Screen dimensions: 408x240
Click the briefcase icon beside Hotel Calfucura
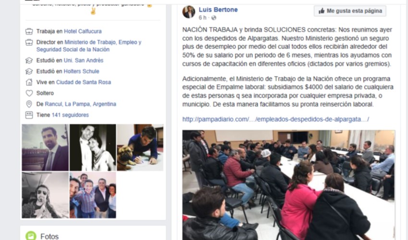pos(29,32)
